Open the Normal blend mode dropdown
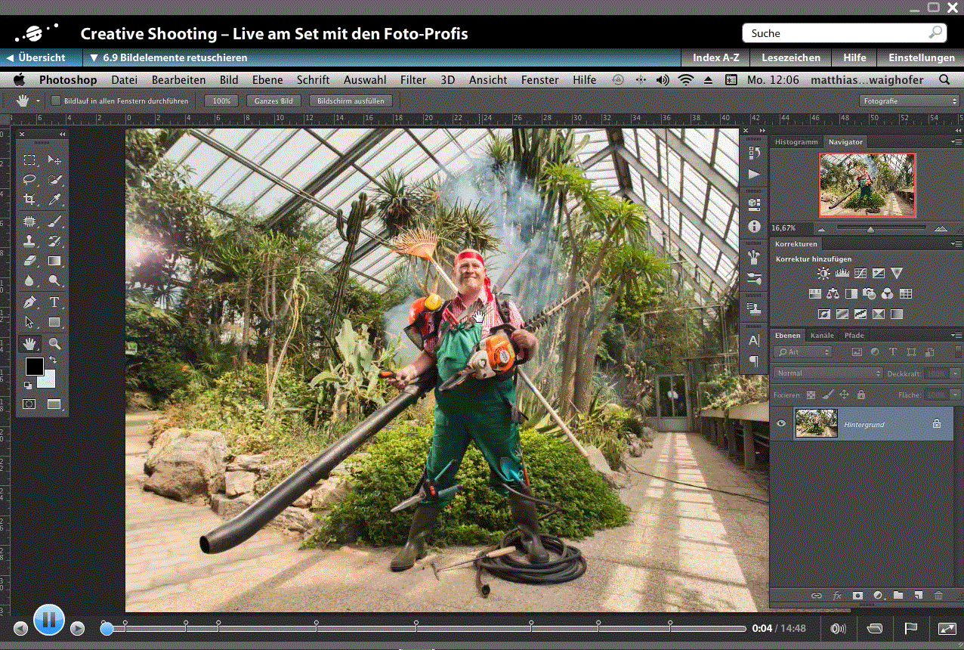 coord(827,373)
